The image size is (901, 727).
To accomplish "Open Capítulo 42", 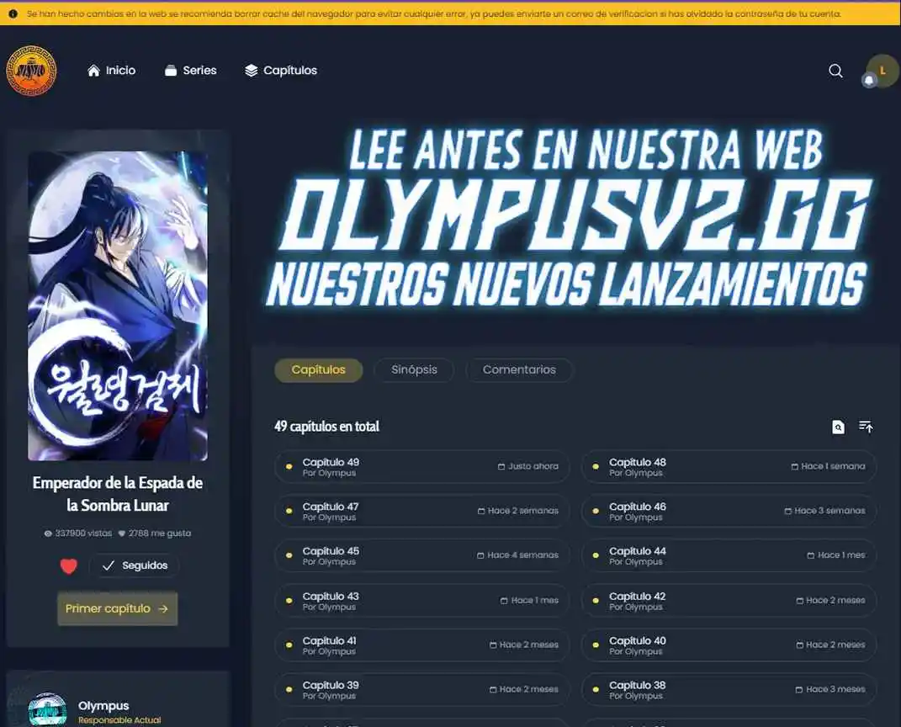I will tap(729, 601).
